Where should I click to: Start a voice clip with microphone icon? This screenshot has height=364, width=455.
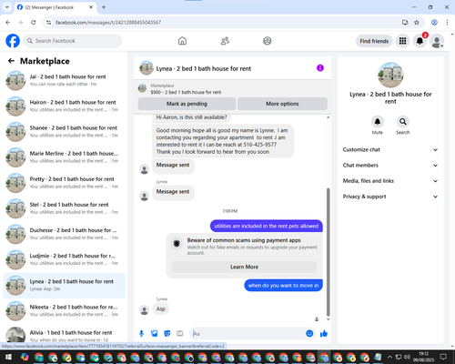tap(141, 334)
